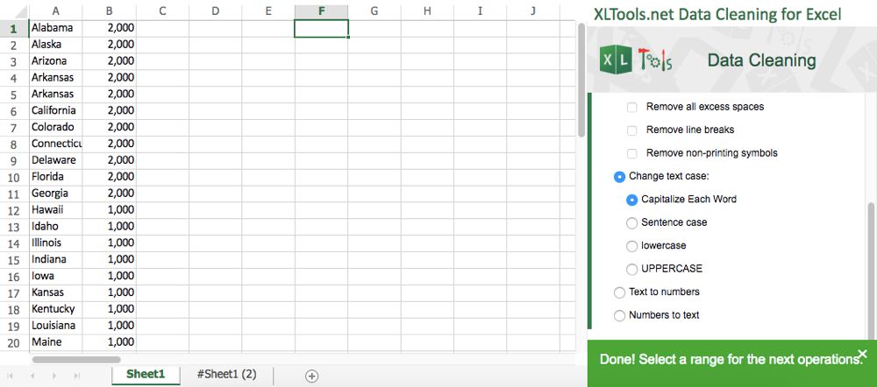Click cell A6 containing California
This screenshot has width=877, height=387.
54,110
